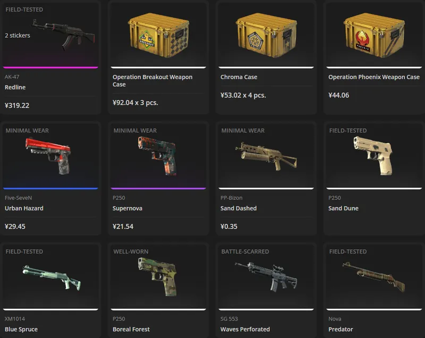The width and height of the screenshot is (425, 338).
Task: Choose the camo P250 Boreal Forest pistol
Action: click(158, 276)
